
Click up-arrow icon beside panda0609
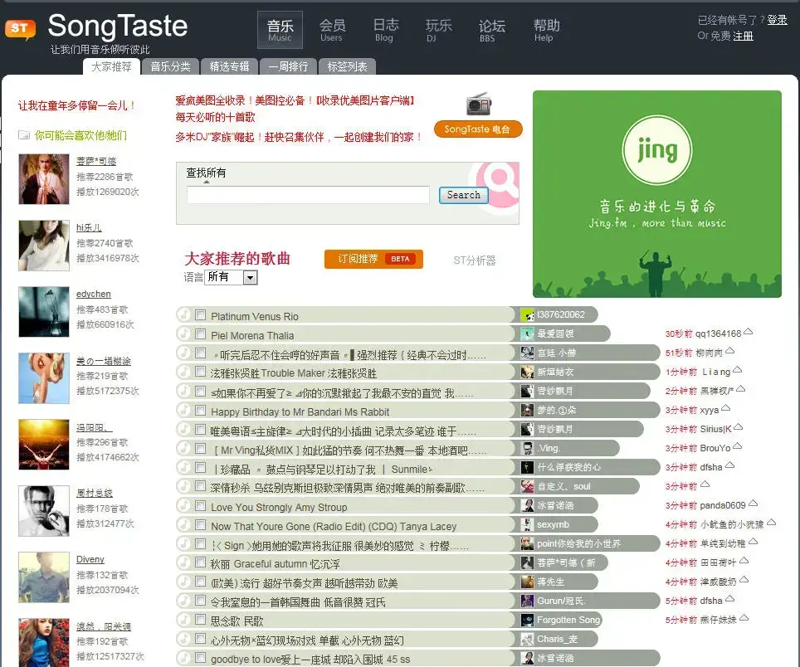[x=753, y=504]
